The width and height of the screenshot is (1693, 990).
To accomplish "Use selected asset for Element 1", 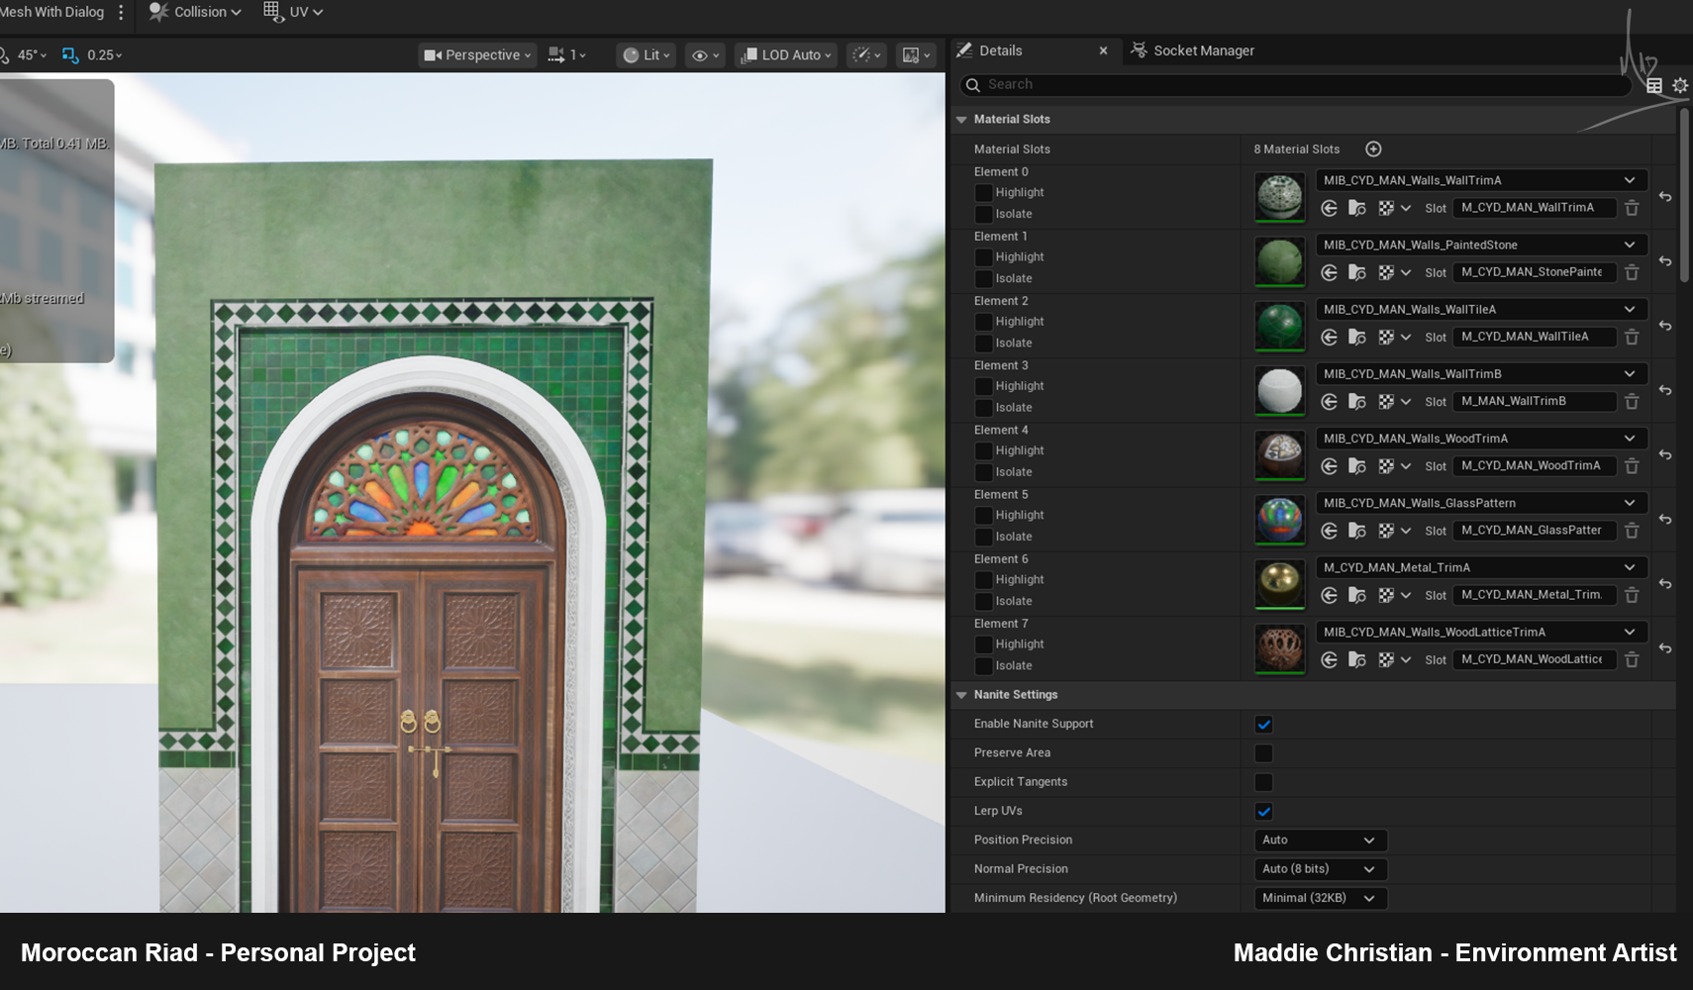I will tap(1330, 272).
